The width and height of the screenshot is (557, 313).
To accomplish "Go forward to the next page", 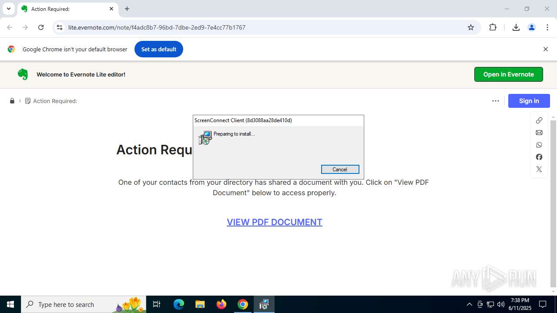I will point(25,27).
